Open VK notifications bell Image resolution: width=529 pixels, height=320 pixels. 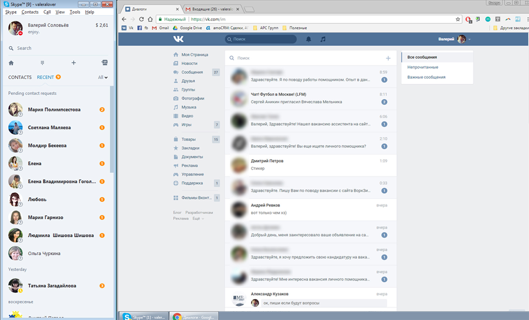point(309,39)
